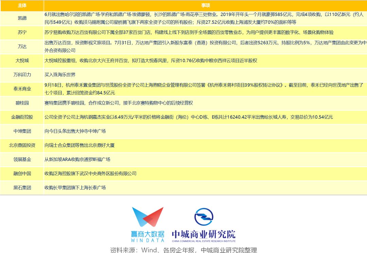Click the 收购泛海控股旗下武汉中央商务区 cell
The width and height of the screenshot is (367, 253).
pos(206,174)
